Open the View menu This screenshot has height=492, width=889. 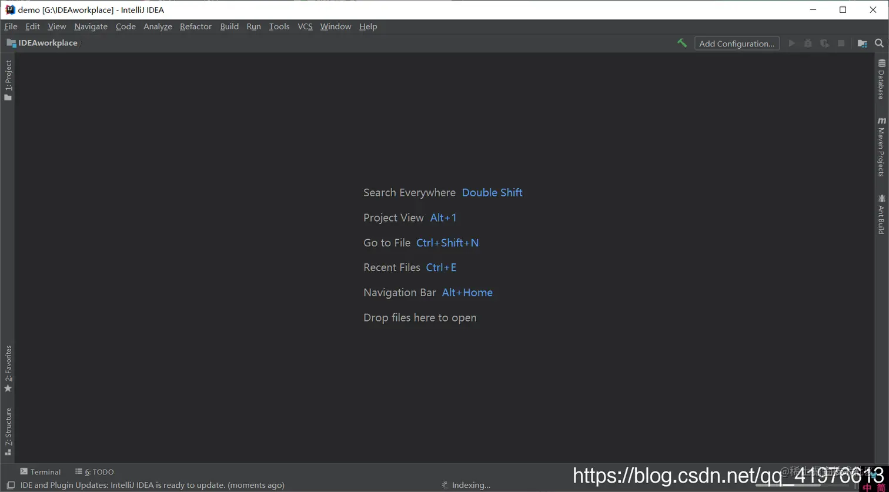point(57,26)
